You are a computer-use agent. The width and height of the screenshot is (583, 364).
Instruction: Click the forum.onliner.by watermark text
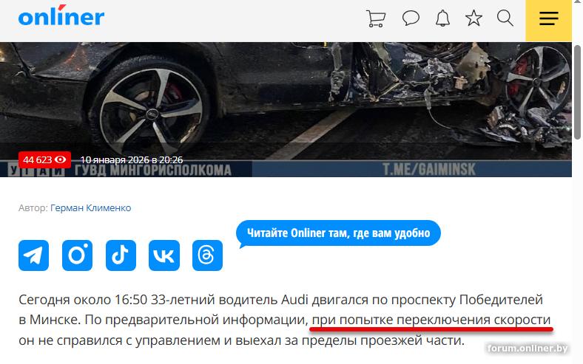(528, 348)
